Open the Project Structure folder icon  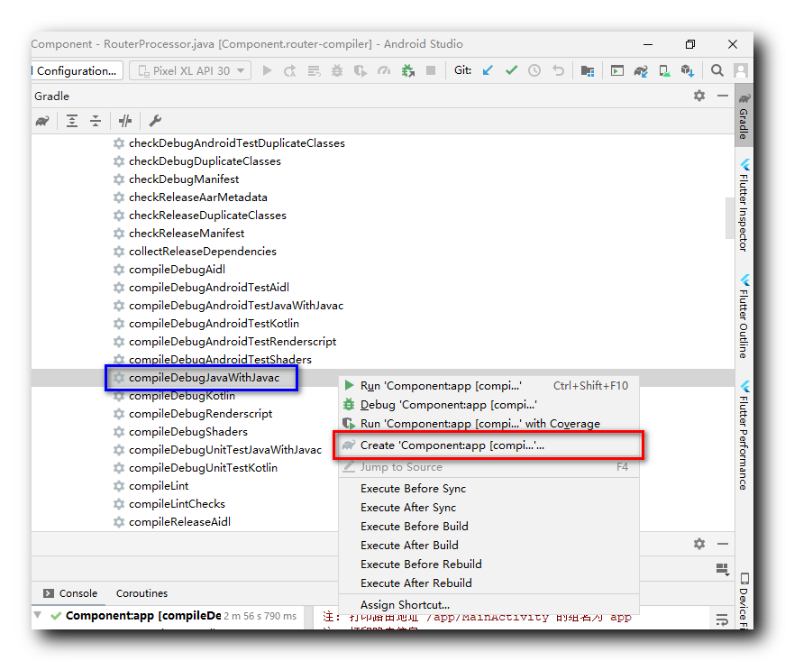coord(588,70)
